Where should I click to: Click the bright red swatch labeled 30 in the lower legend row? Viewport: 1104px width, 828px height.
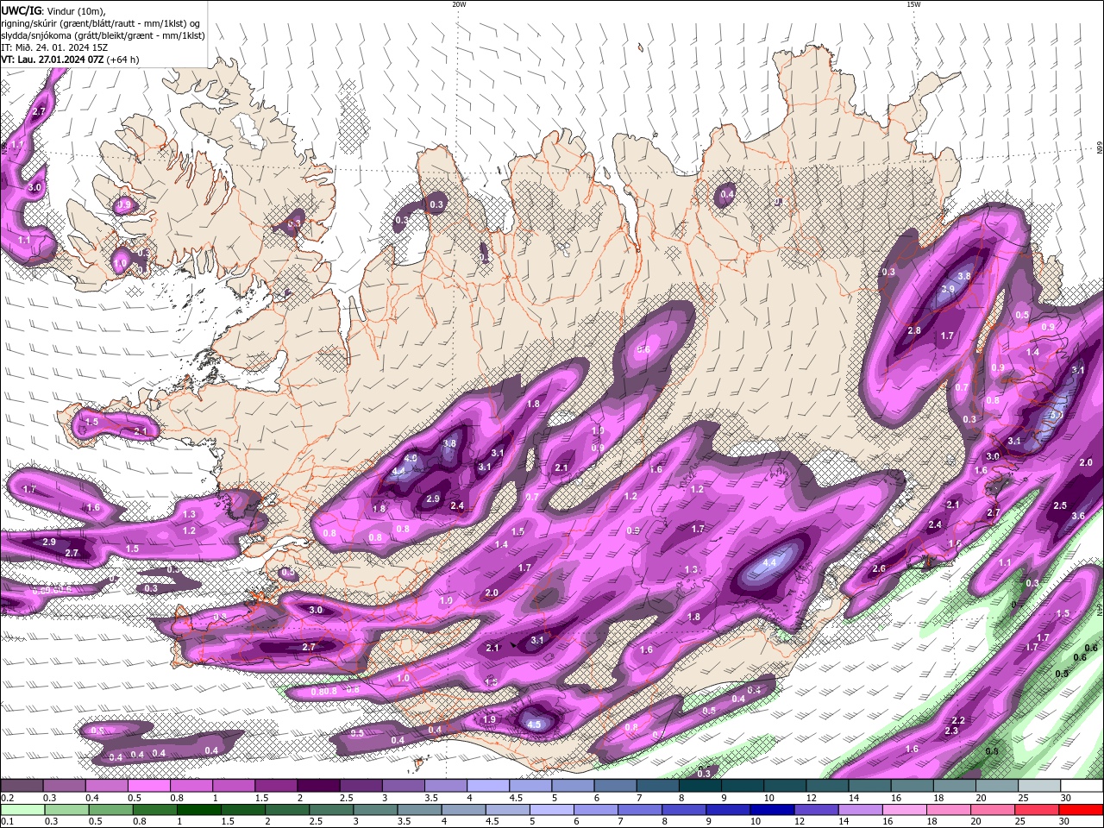pyautogui.click(x=1082, y=810)
